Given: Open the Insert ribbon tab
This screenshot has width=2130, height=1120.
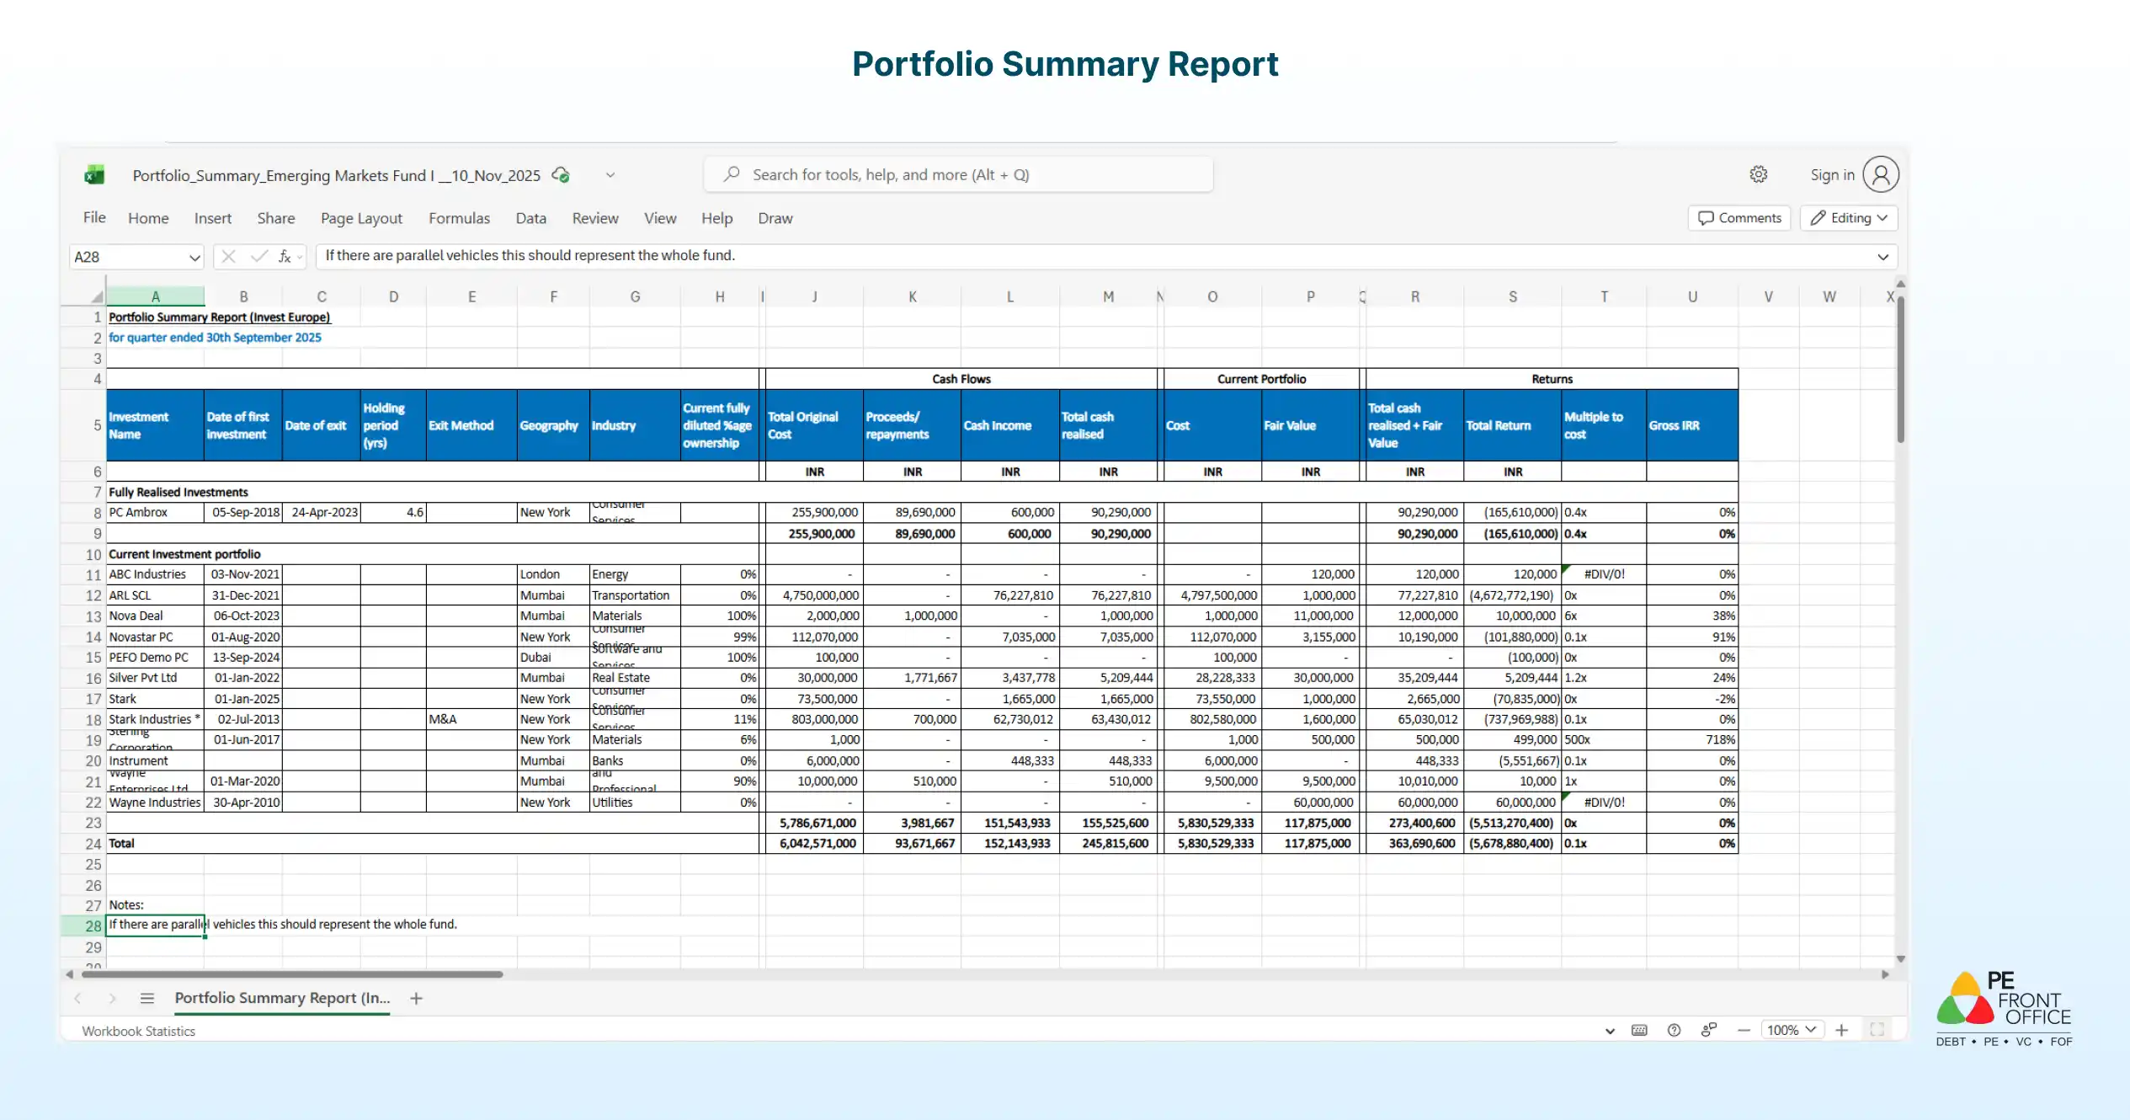Looking at the screenshot, I should [212, 218].
